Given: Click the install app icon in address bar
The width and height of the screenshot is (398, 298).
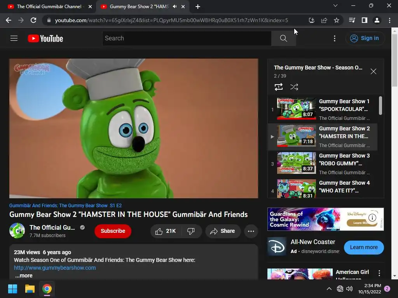Looking at the screenshot, I should pos(311,20).
